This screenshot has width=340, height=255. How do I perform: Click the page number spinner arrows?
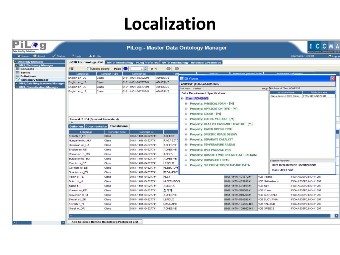(x=145, y=69)
